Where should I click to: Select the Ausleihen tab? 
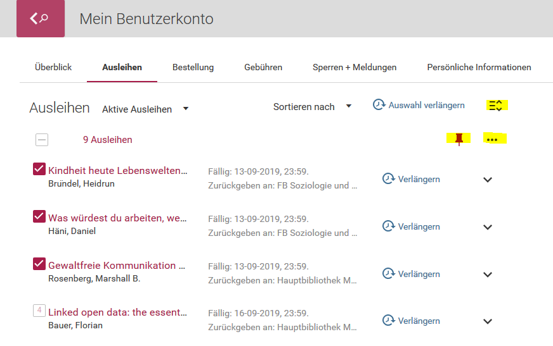[122, 67]
